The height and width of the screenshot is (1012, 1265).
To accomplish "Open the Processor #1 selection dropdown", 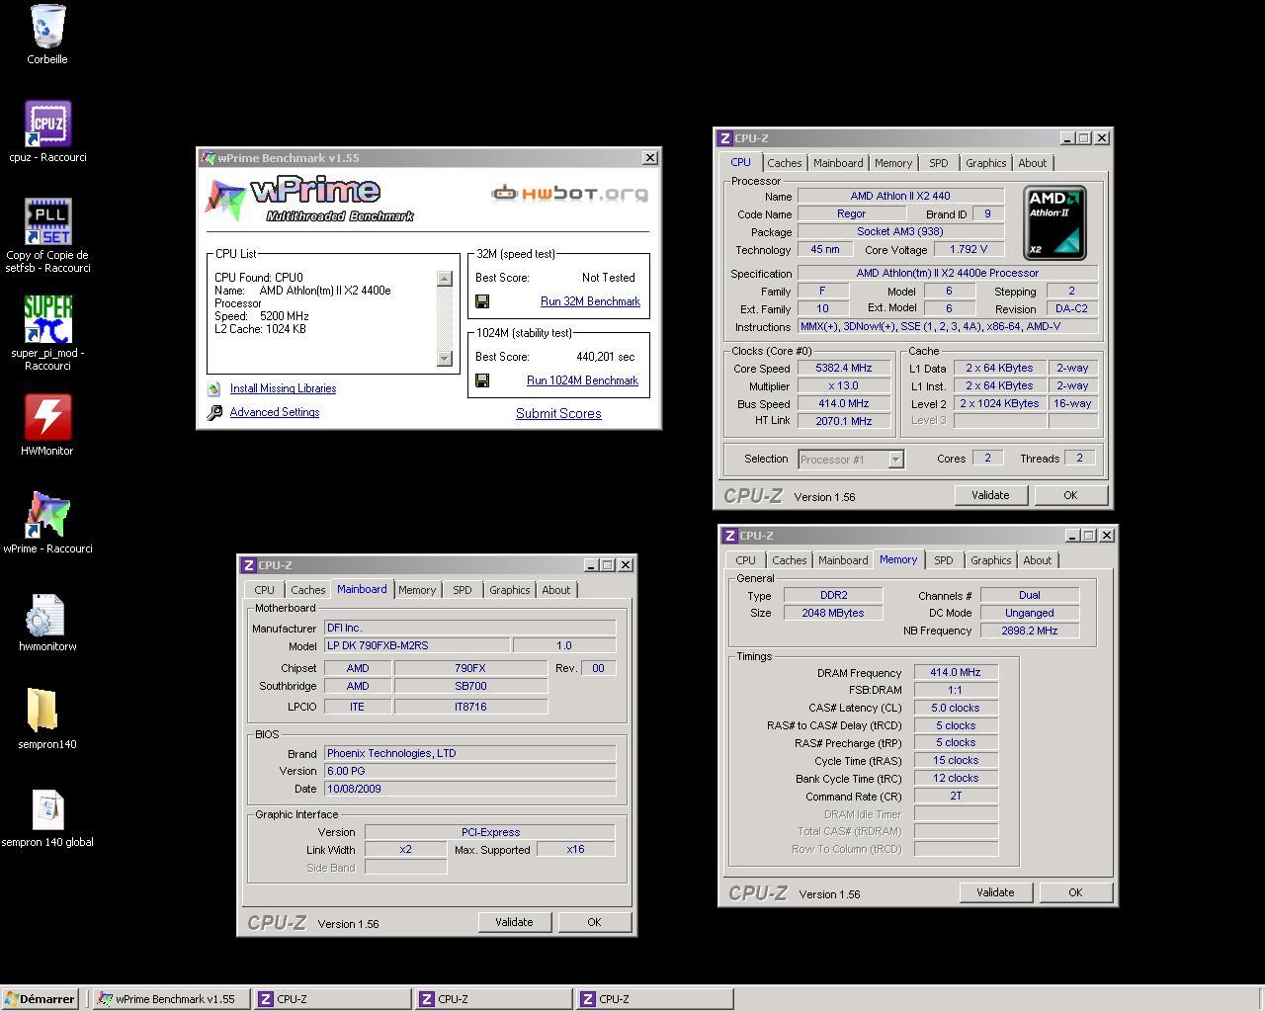I will tap(895, 460).
